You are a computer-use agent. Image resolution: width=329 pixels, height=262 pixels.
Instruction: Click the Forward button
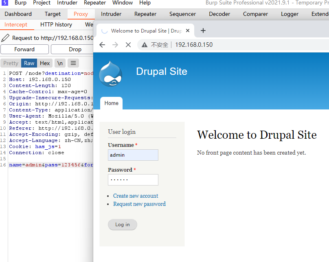tap(24, 49)
